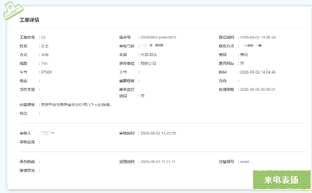Select the 线路 value 755
This screenshot has height=193, width=312.
(44, 63)
